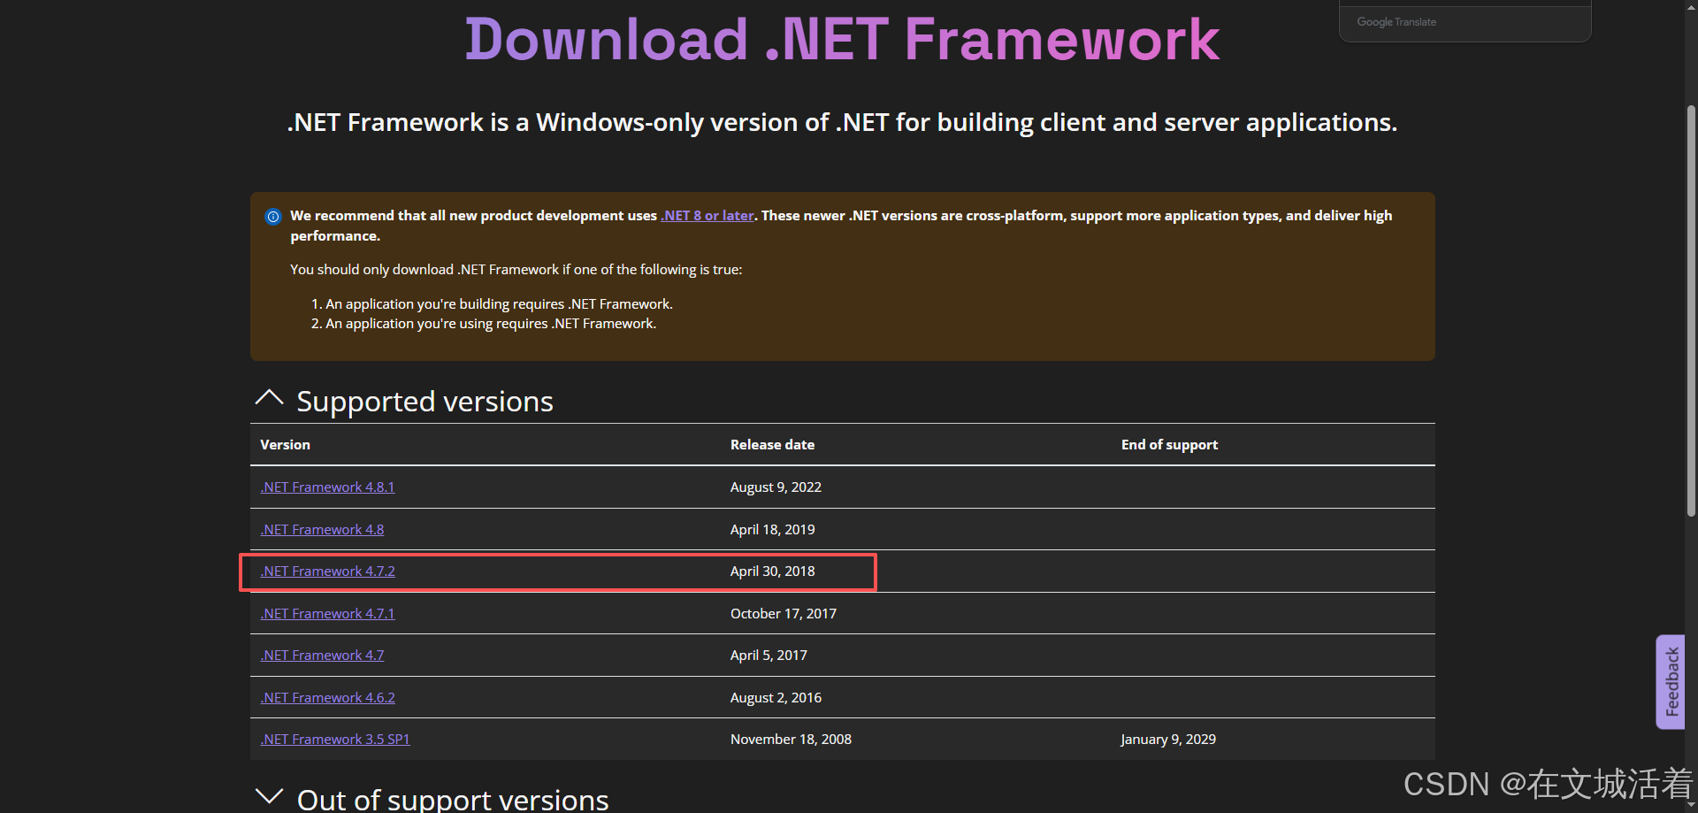Click 'You should only download .NET Framework' sentence
Screen dimensions: 1698x813
coord(516,269)
